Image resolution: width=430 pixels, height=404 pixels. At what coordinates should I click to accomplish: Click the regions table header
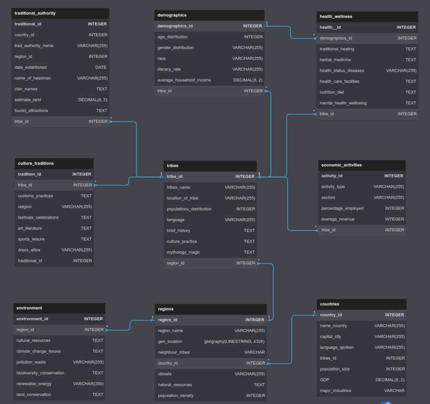coord(210,309)
